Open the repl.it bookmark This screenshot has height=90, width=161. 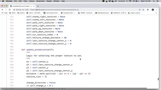34,13
